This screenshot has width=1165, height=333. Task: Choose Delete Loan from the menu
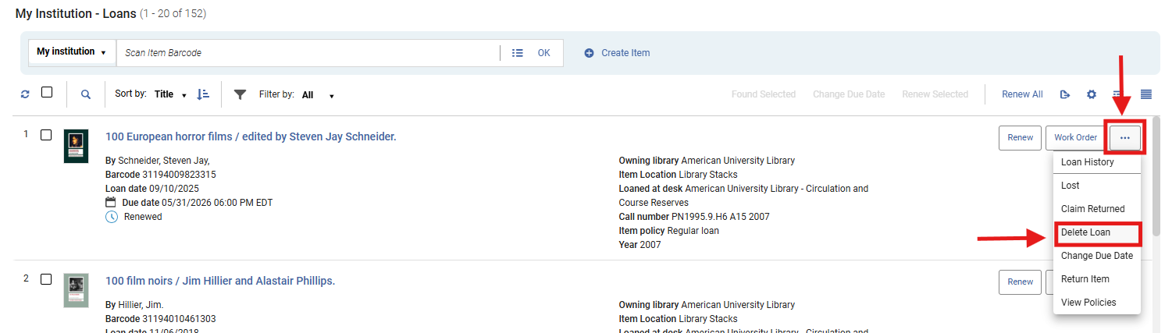tap(1085, 232)
